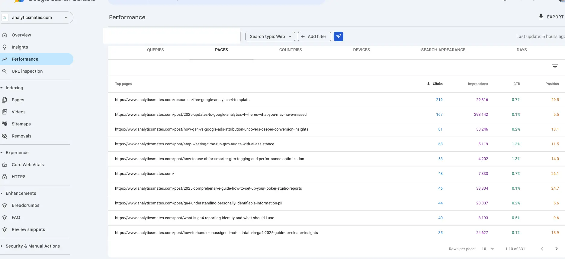Open Insights in the sidebar
This screenshot has height=259, width=565.
pos(20,47)
